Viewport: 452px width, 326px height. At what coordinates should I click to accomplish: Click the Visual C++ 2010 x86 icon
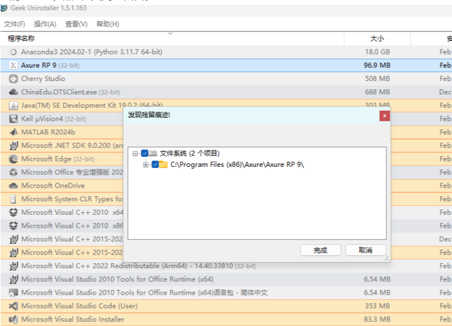click(13, 225)
